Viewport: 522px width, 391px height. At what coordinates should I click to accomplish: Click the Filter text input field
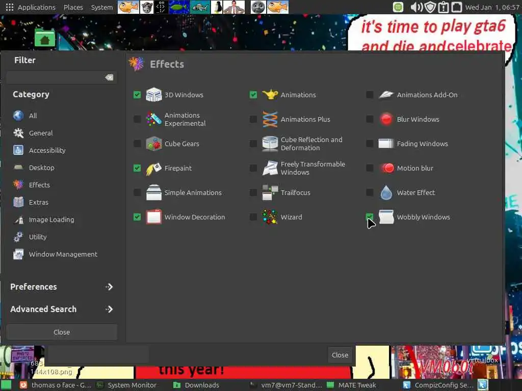click(62, 77)
